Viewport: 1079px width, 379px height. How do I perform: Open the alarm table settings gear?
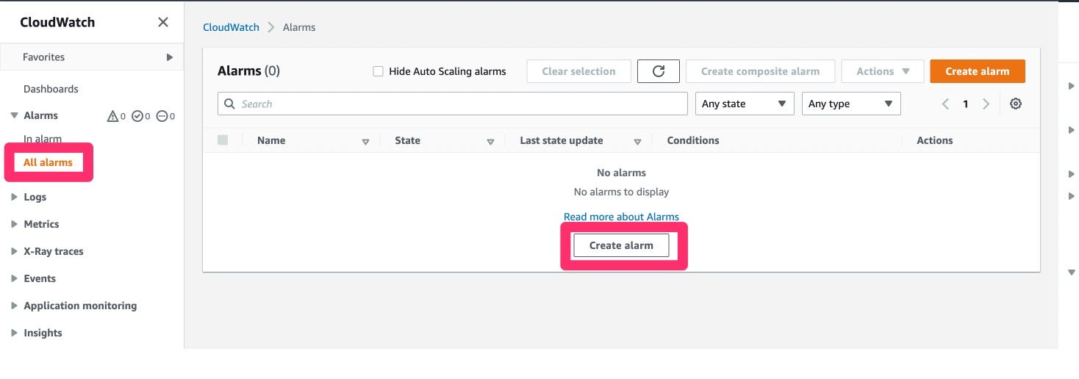1016,104
